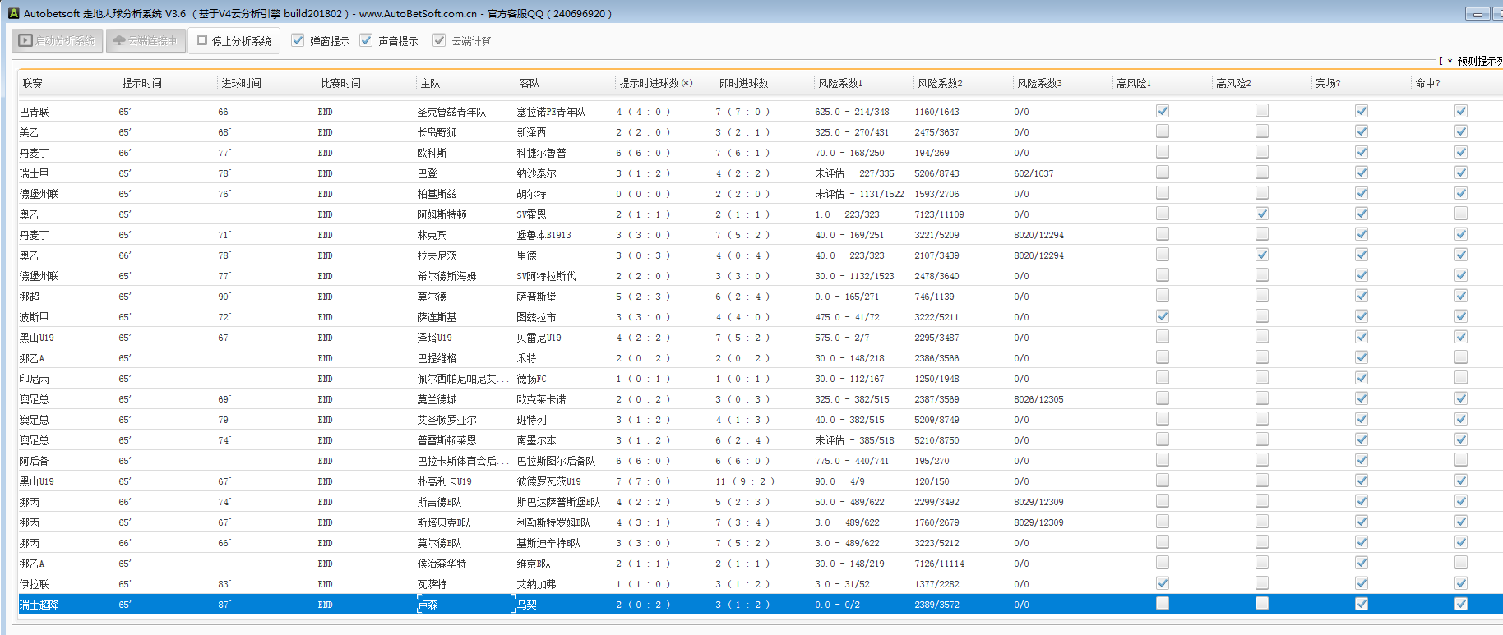Click the 停止分析系统 button label
1503x635 pixels.
[242, 41]
